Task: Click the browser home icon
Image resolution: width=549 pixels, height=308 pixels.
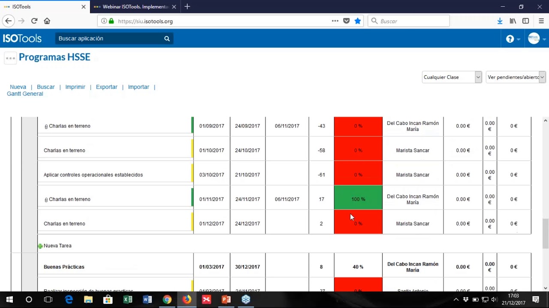Action: (47, 21)
